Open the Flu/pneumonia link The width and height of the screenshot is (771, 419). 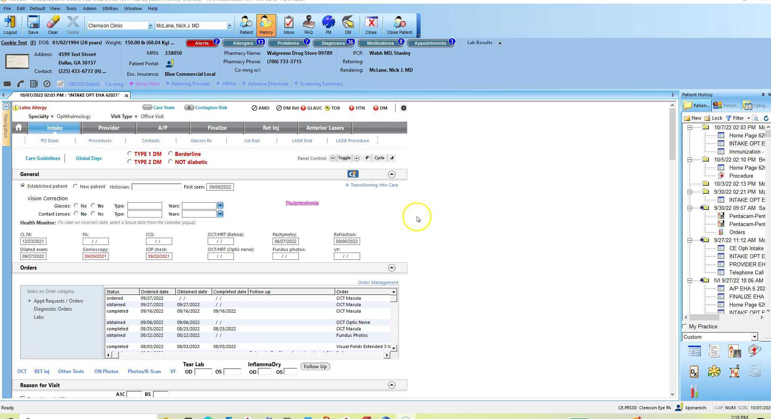coord(302,203)
